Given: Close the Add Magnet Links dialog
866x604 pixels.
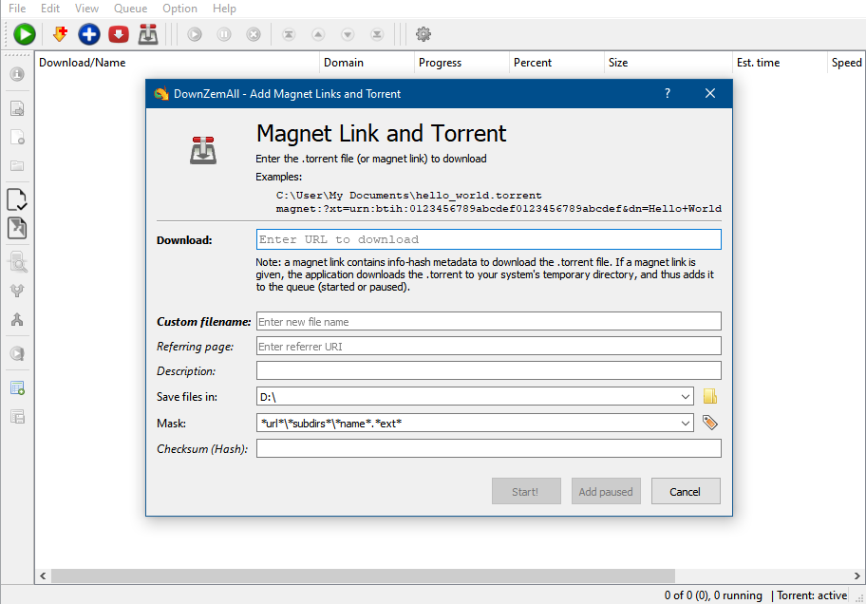Looking at the screenshot, I should pyautogui.click(x=709, y=93).
